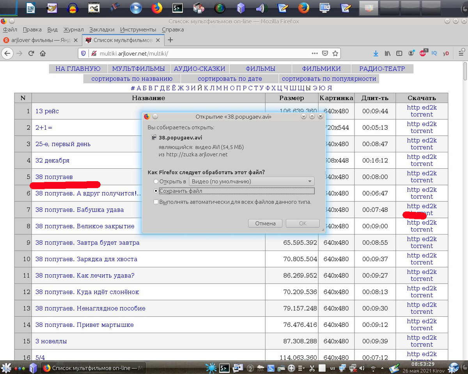Open tracking protection shield in address bar

84,53
